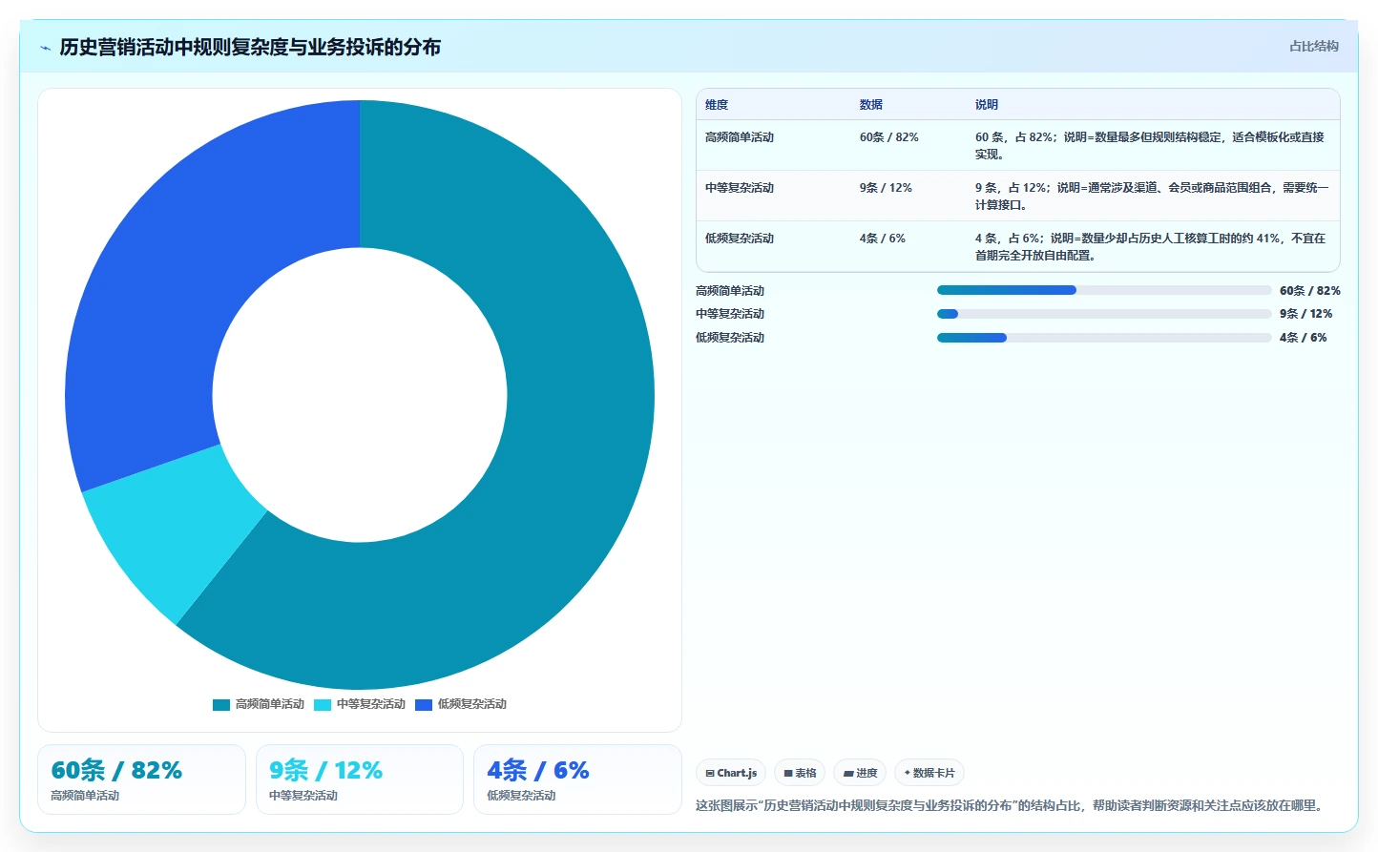Click the 60条 / 82% value beside the progress bar
1378x852 pixels.
click(x=1309, y=291)
